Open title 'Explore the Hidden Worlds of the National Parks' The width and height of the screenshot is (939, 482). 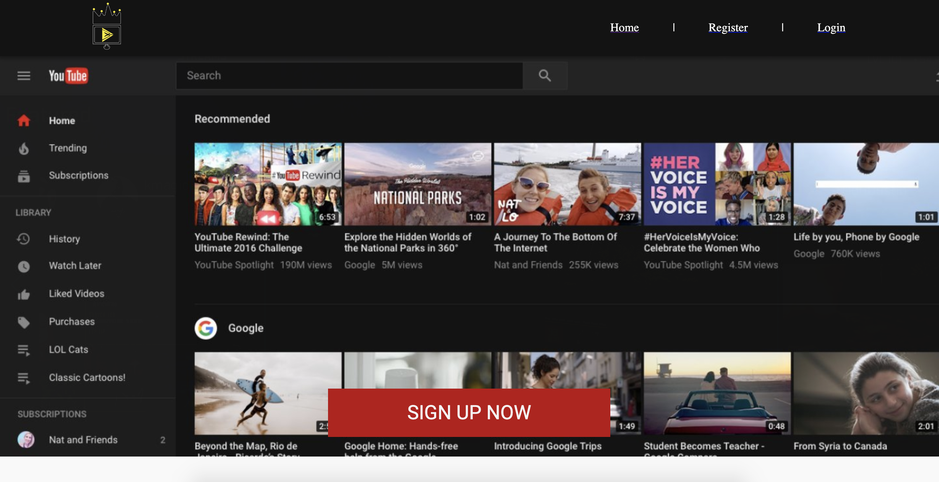pos(408,242)
